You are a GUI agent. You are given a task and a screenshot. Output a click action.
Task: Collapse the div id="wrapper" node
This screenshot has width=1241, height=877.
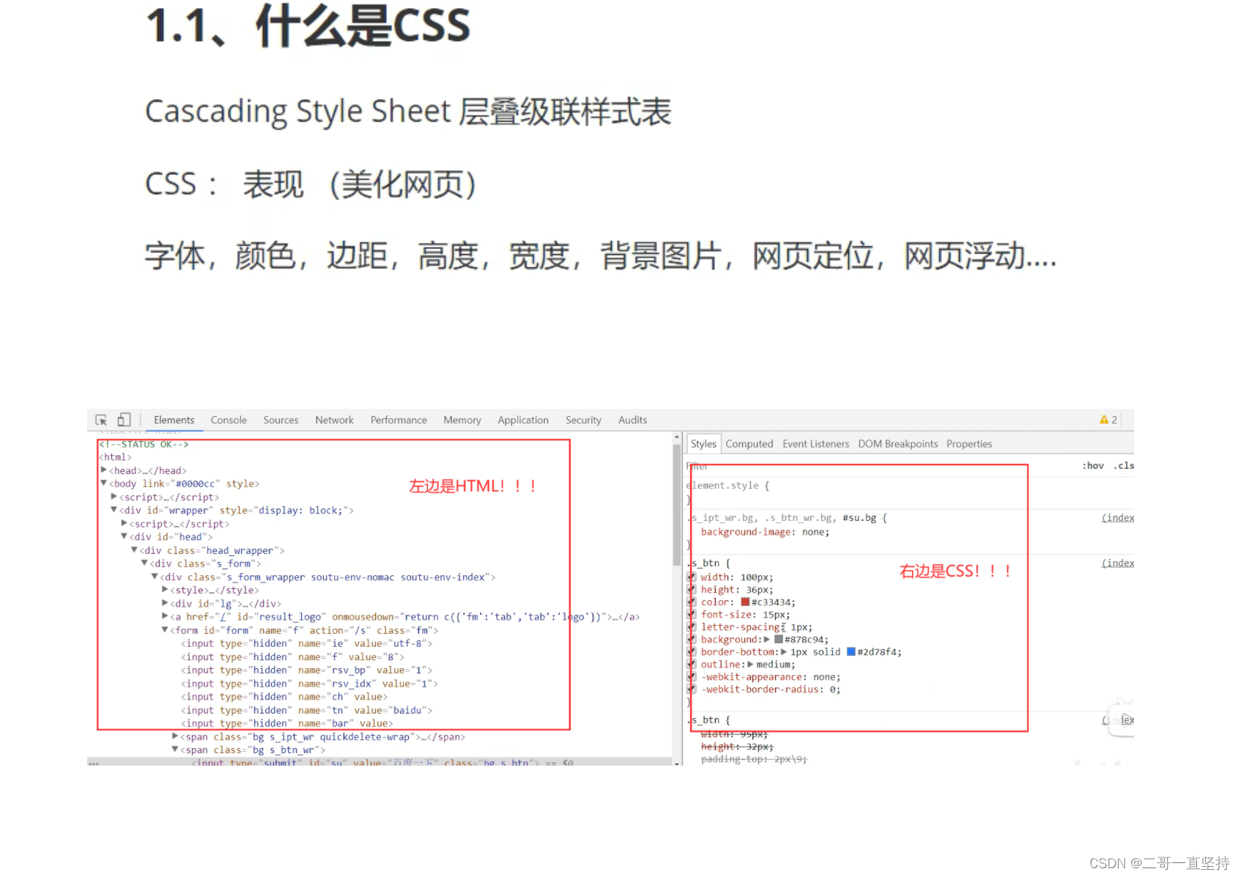(x=114, y=510)
